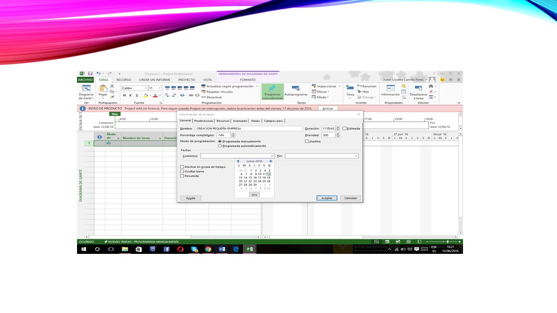This screenshot has height=313, width=557.
Task: Click the Unlink tasks broken chain icon
Action: point(196,95)
